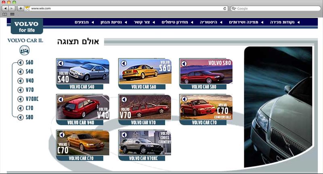Click the round Volvo Car IL emblem

point(25,50)
